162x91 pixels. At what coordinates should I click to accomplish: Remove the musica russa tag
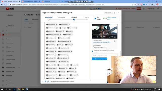[x=56, y=68]
